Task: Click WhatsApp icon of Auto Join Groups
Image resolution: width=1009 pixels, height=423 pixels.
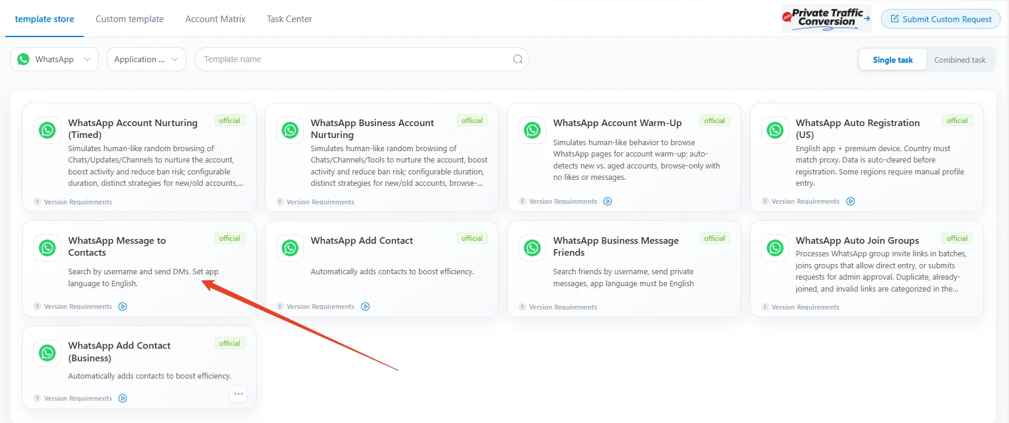Action: point(775,247)
